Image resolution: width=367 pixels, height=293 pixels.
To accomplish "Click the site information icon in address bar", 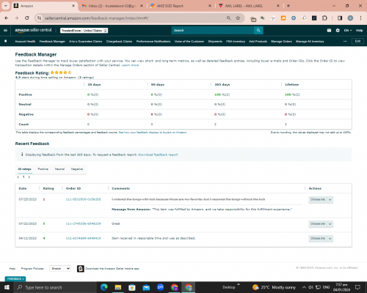I will click(39, 18).
